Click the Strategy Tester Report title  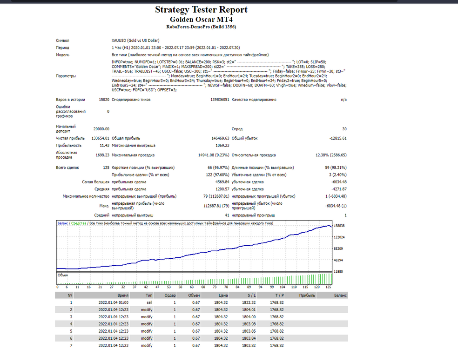(201, 10)
